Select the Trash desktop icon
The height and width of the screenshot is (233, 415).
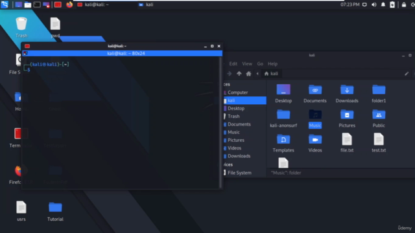tap(21, 27)
